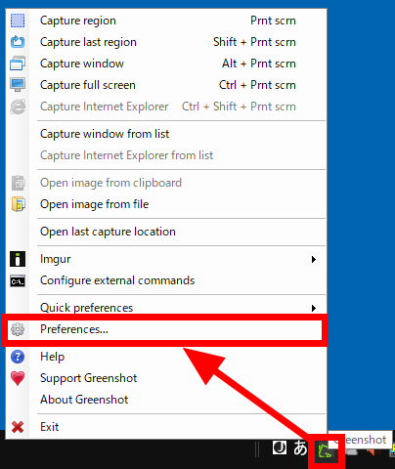Click the Capture last region icon
The width and height of the screenshot is (395, 469).
point(18,42)
